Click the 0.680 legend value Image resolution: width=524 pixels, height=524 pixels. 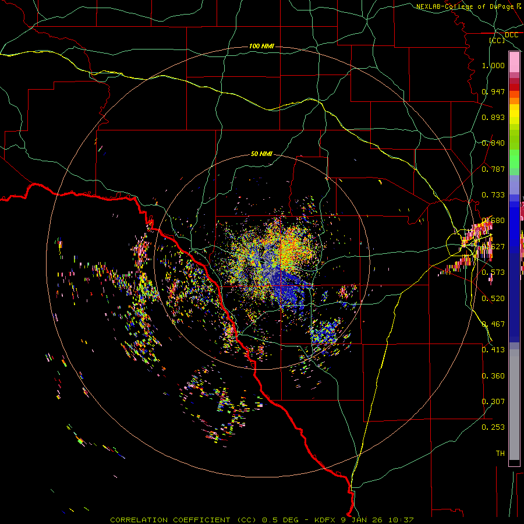(x=493, y=221)
